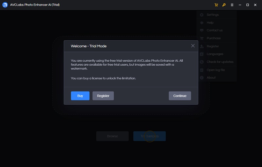262x167 pixels.
Task: Click the 'AVCLabs Photo Enhancer AI (Trial)' title text
Action: tap(35, 5)
